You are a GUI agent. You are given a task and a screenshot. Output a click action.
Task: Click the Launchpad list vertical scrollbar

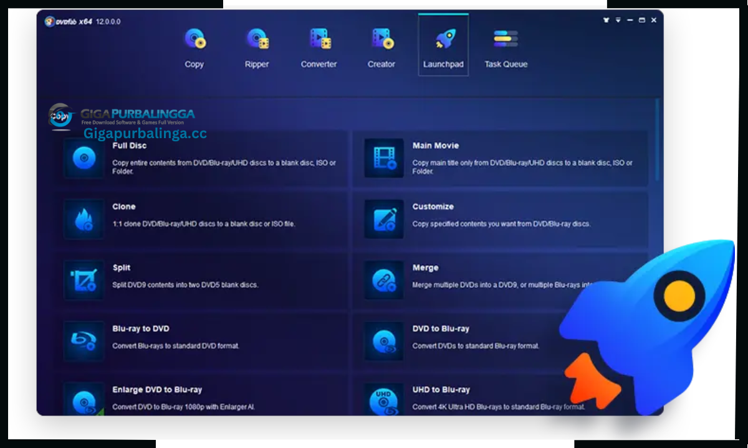tap(657, 140)
